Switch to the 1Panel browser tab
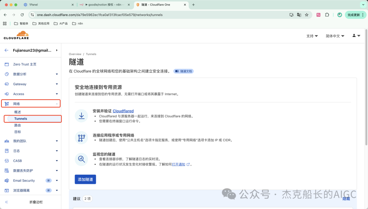This screenshot has height=209, width=368. 49,5
